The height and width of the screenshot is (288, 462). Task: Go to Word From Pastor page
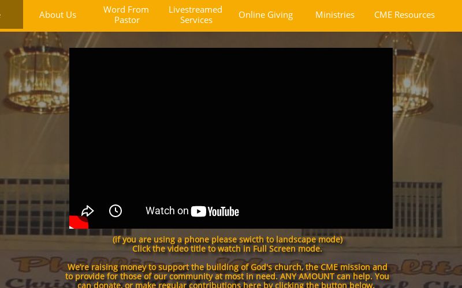click(x=126, y=15)
